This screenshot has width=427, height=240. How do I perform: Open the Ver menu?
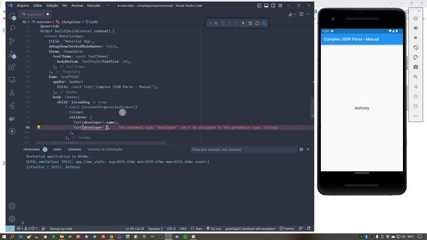(65, 5)
